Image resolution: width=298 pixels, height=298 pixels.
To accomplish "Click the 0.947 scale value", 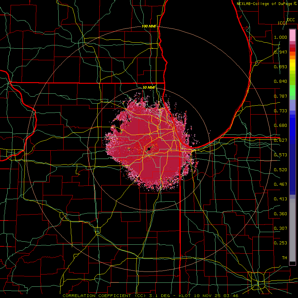I will [280, 52].
